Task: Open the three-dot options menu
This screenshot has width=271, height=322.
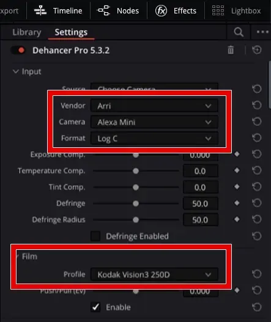Action: pos(262,32)
